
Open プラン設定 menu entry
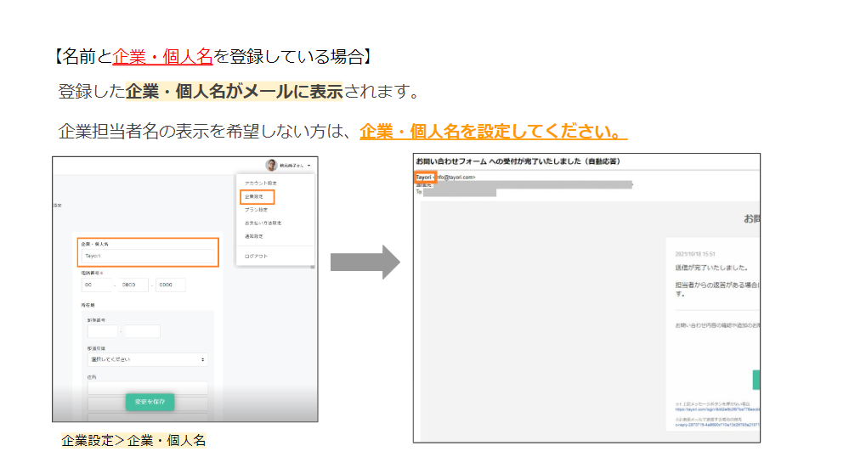pos(256,210)
